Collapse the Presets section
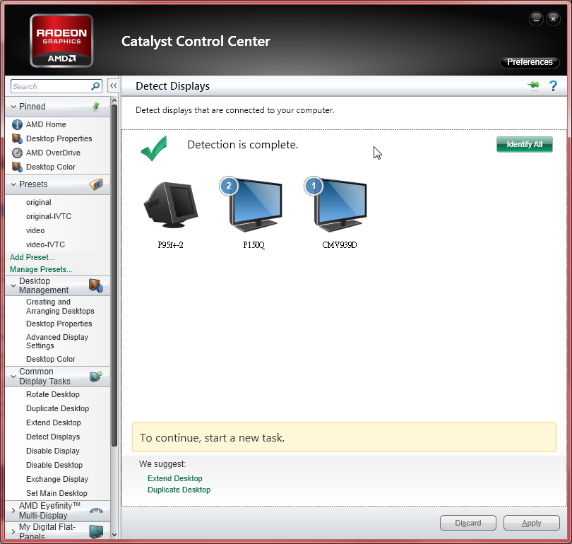Screen dimensions: 572x544 click(x=13, y=184)
